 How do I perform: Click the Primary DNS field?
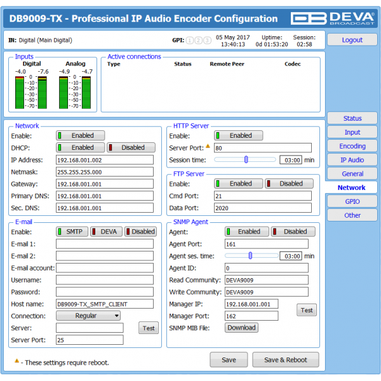[105, 196]
